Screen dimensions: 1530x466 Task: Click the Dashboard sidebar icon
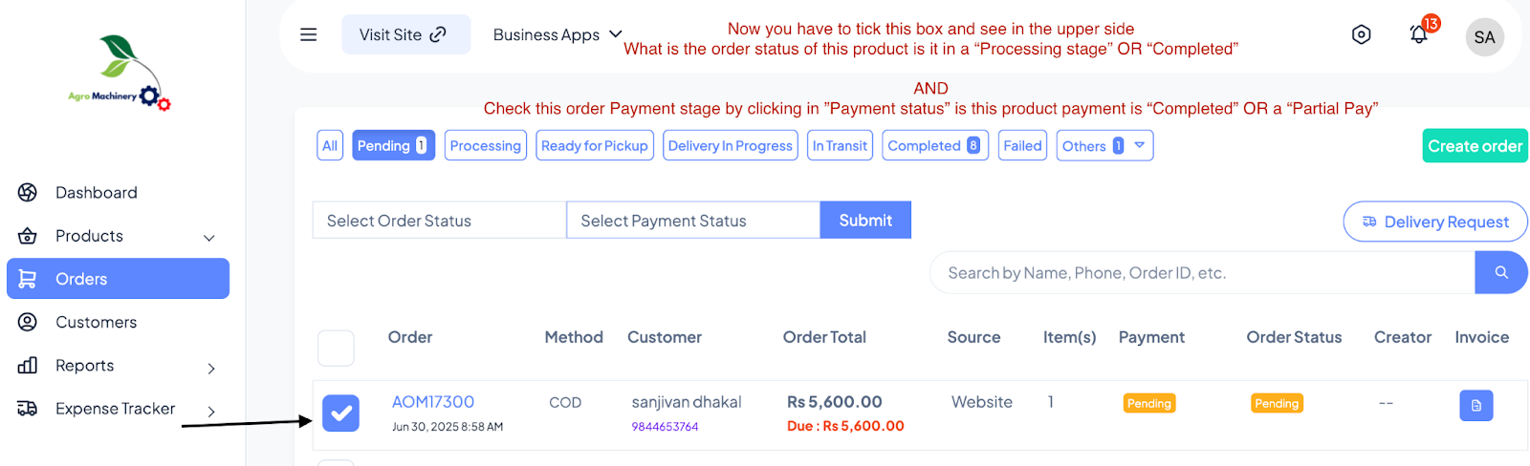pyautogui.click(x=28, y=192)
